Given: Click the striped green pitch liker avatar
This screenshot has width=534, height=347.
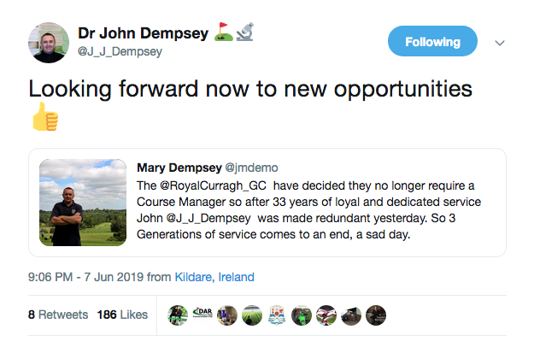Looking at the screenshot, I should click(252, 315).
